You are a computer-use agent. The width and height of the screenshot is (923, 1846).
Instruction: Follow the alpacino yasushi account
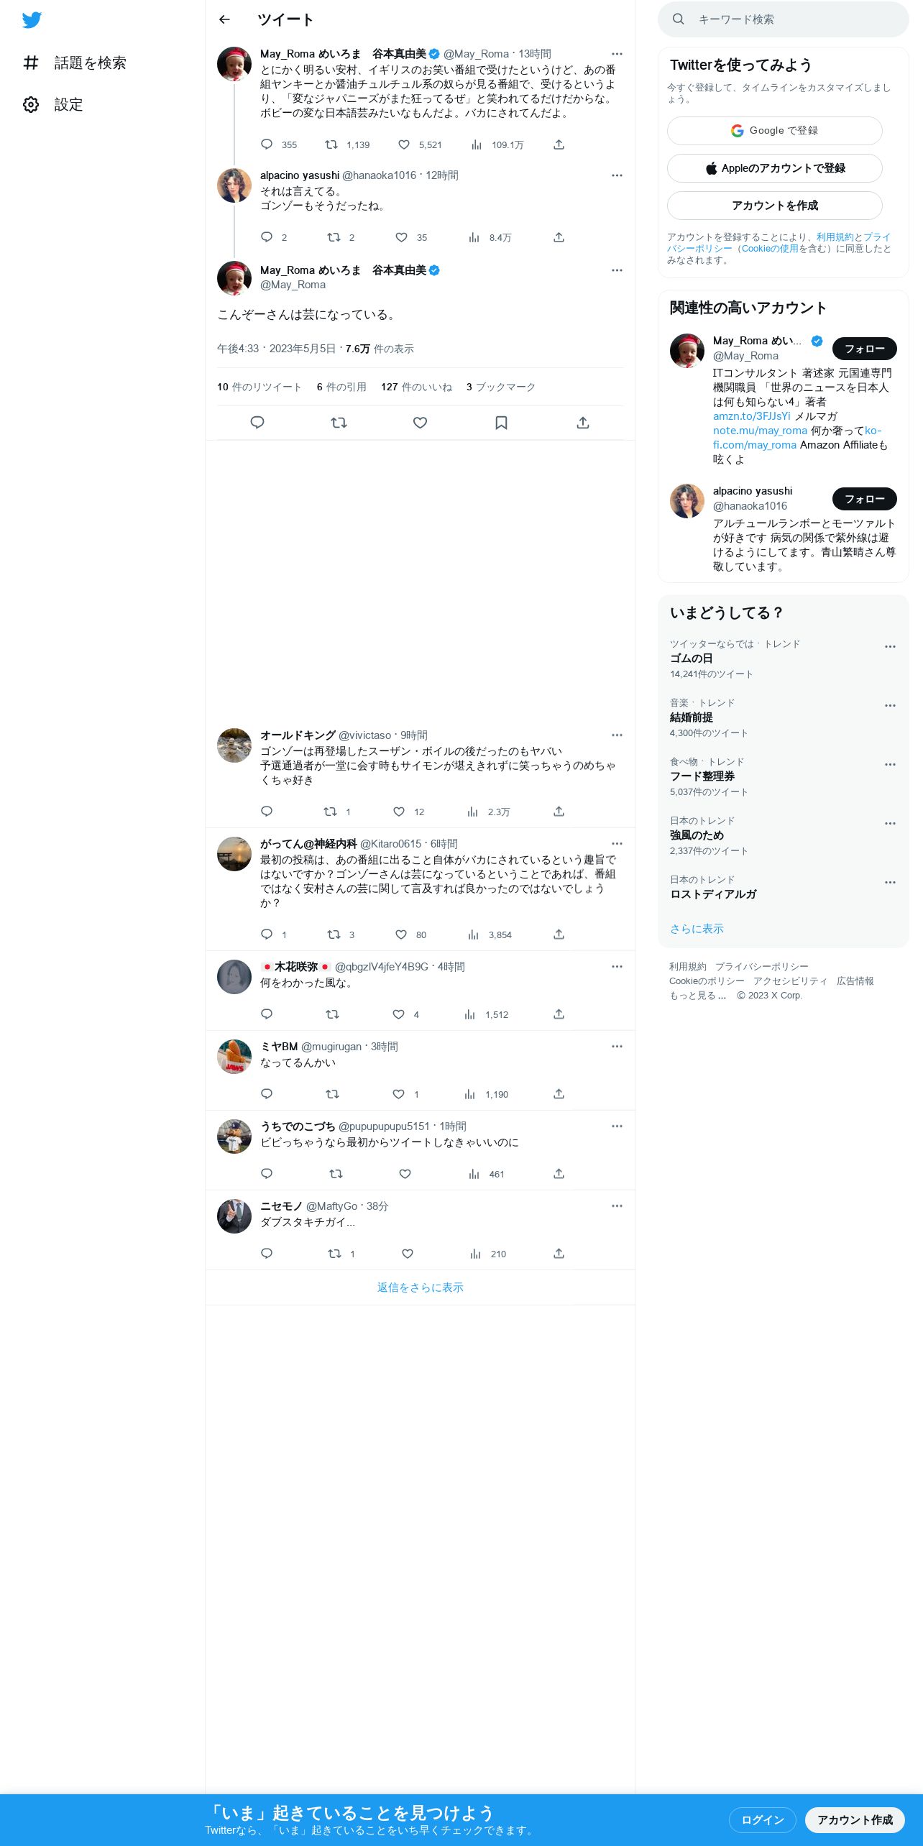pos(864,498)
